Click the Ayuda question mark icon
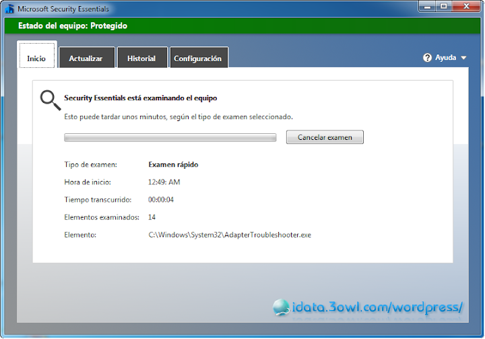The height and width of the screenshot is (339, 485). pos(427,58)
